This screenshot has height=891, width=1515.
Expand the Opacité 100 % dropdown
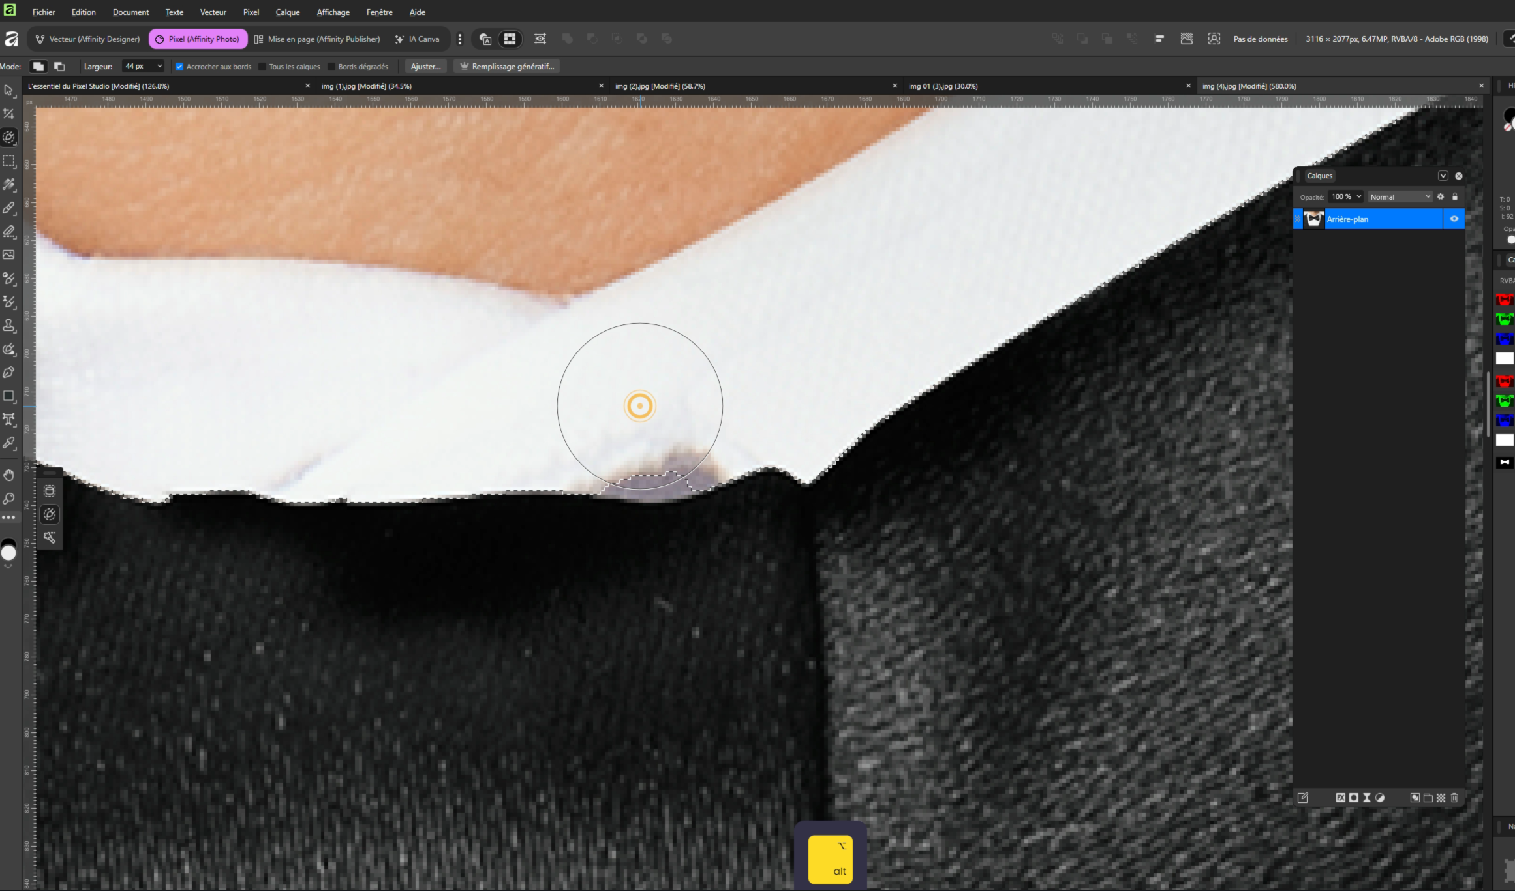click(x=1359, y=197)
